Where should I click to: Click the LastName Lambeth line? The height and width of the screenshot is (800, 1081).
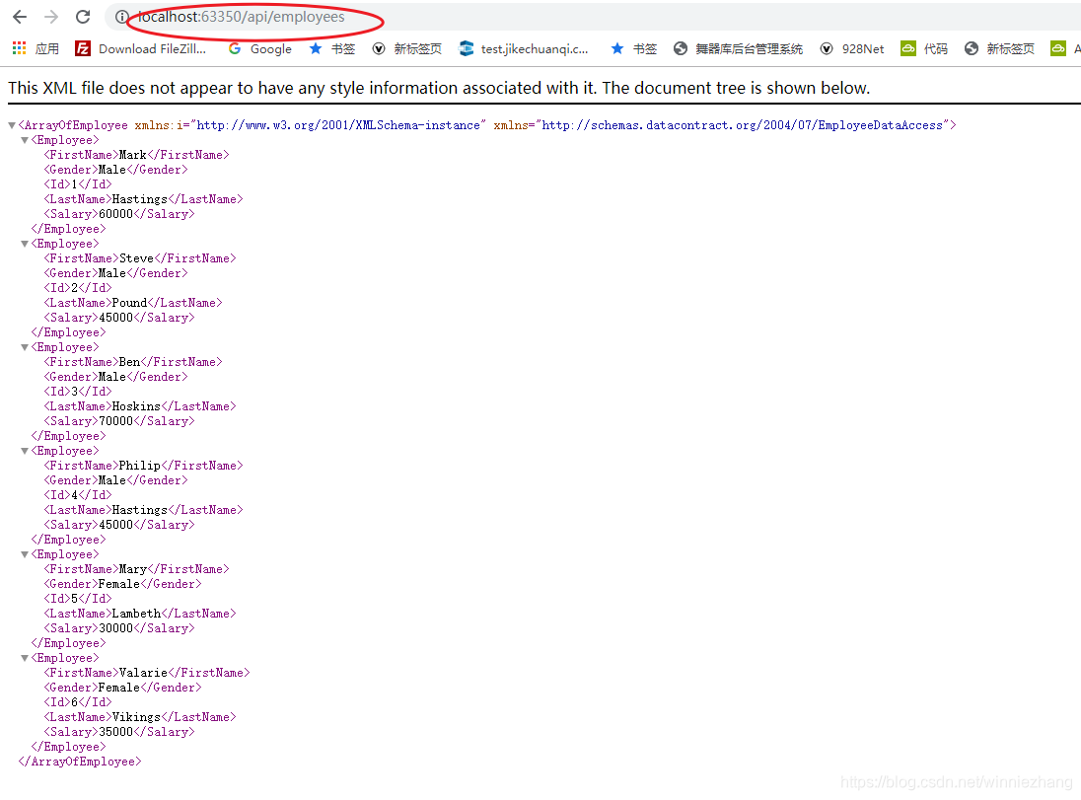140,614
